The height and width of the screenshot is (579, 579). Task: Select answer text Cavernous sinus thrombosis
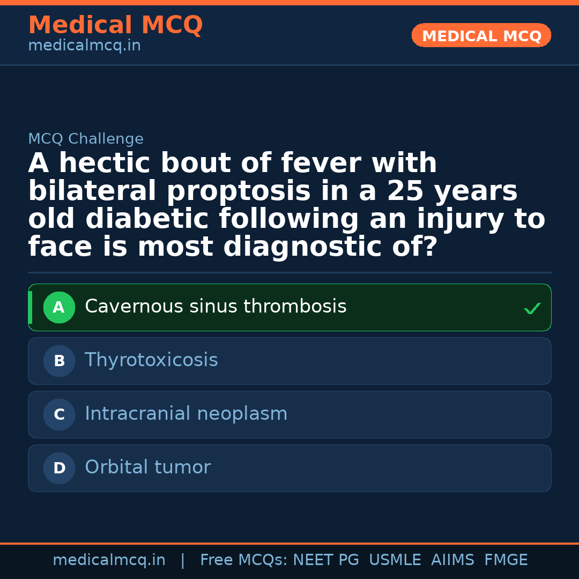pos(216,307)
